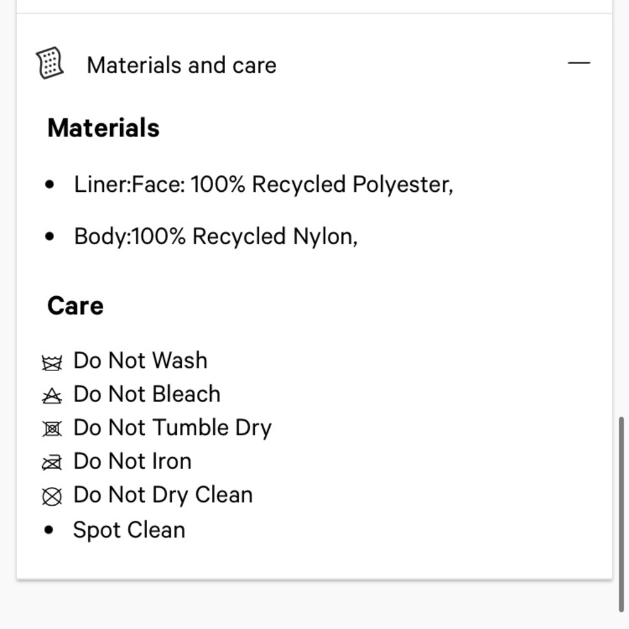The height and width of the screenshot is (629, 629).
Task: Click the Do Not Dry Clean label
Action: click(x=163, y=495)
